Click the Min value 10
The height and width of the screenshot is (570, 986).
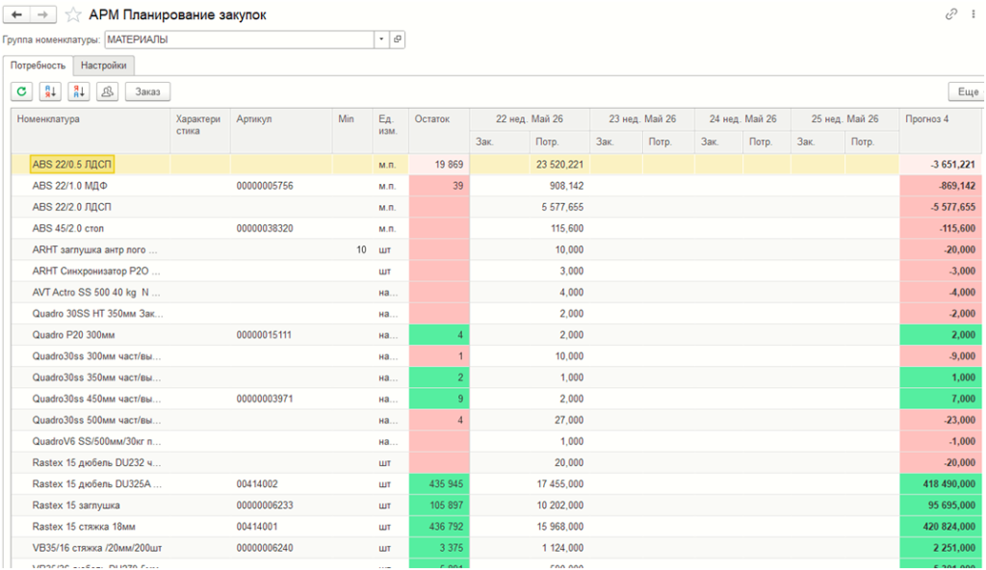362,249
